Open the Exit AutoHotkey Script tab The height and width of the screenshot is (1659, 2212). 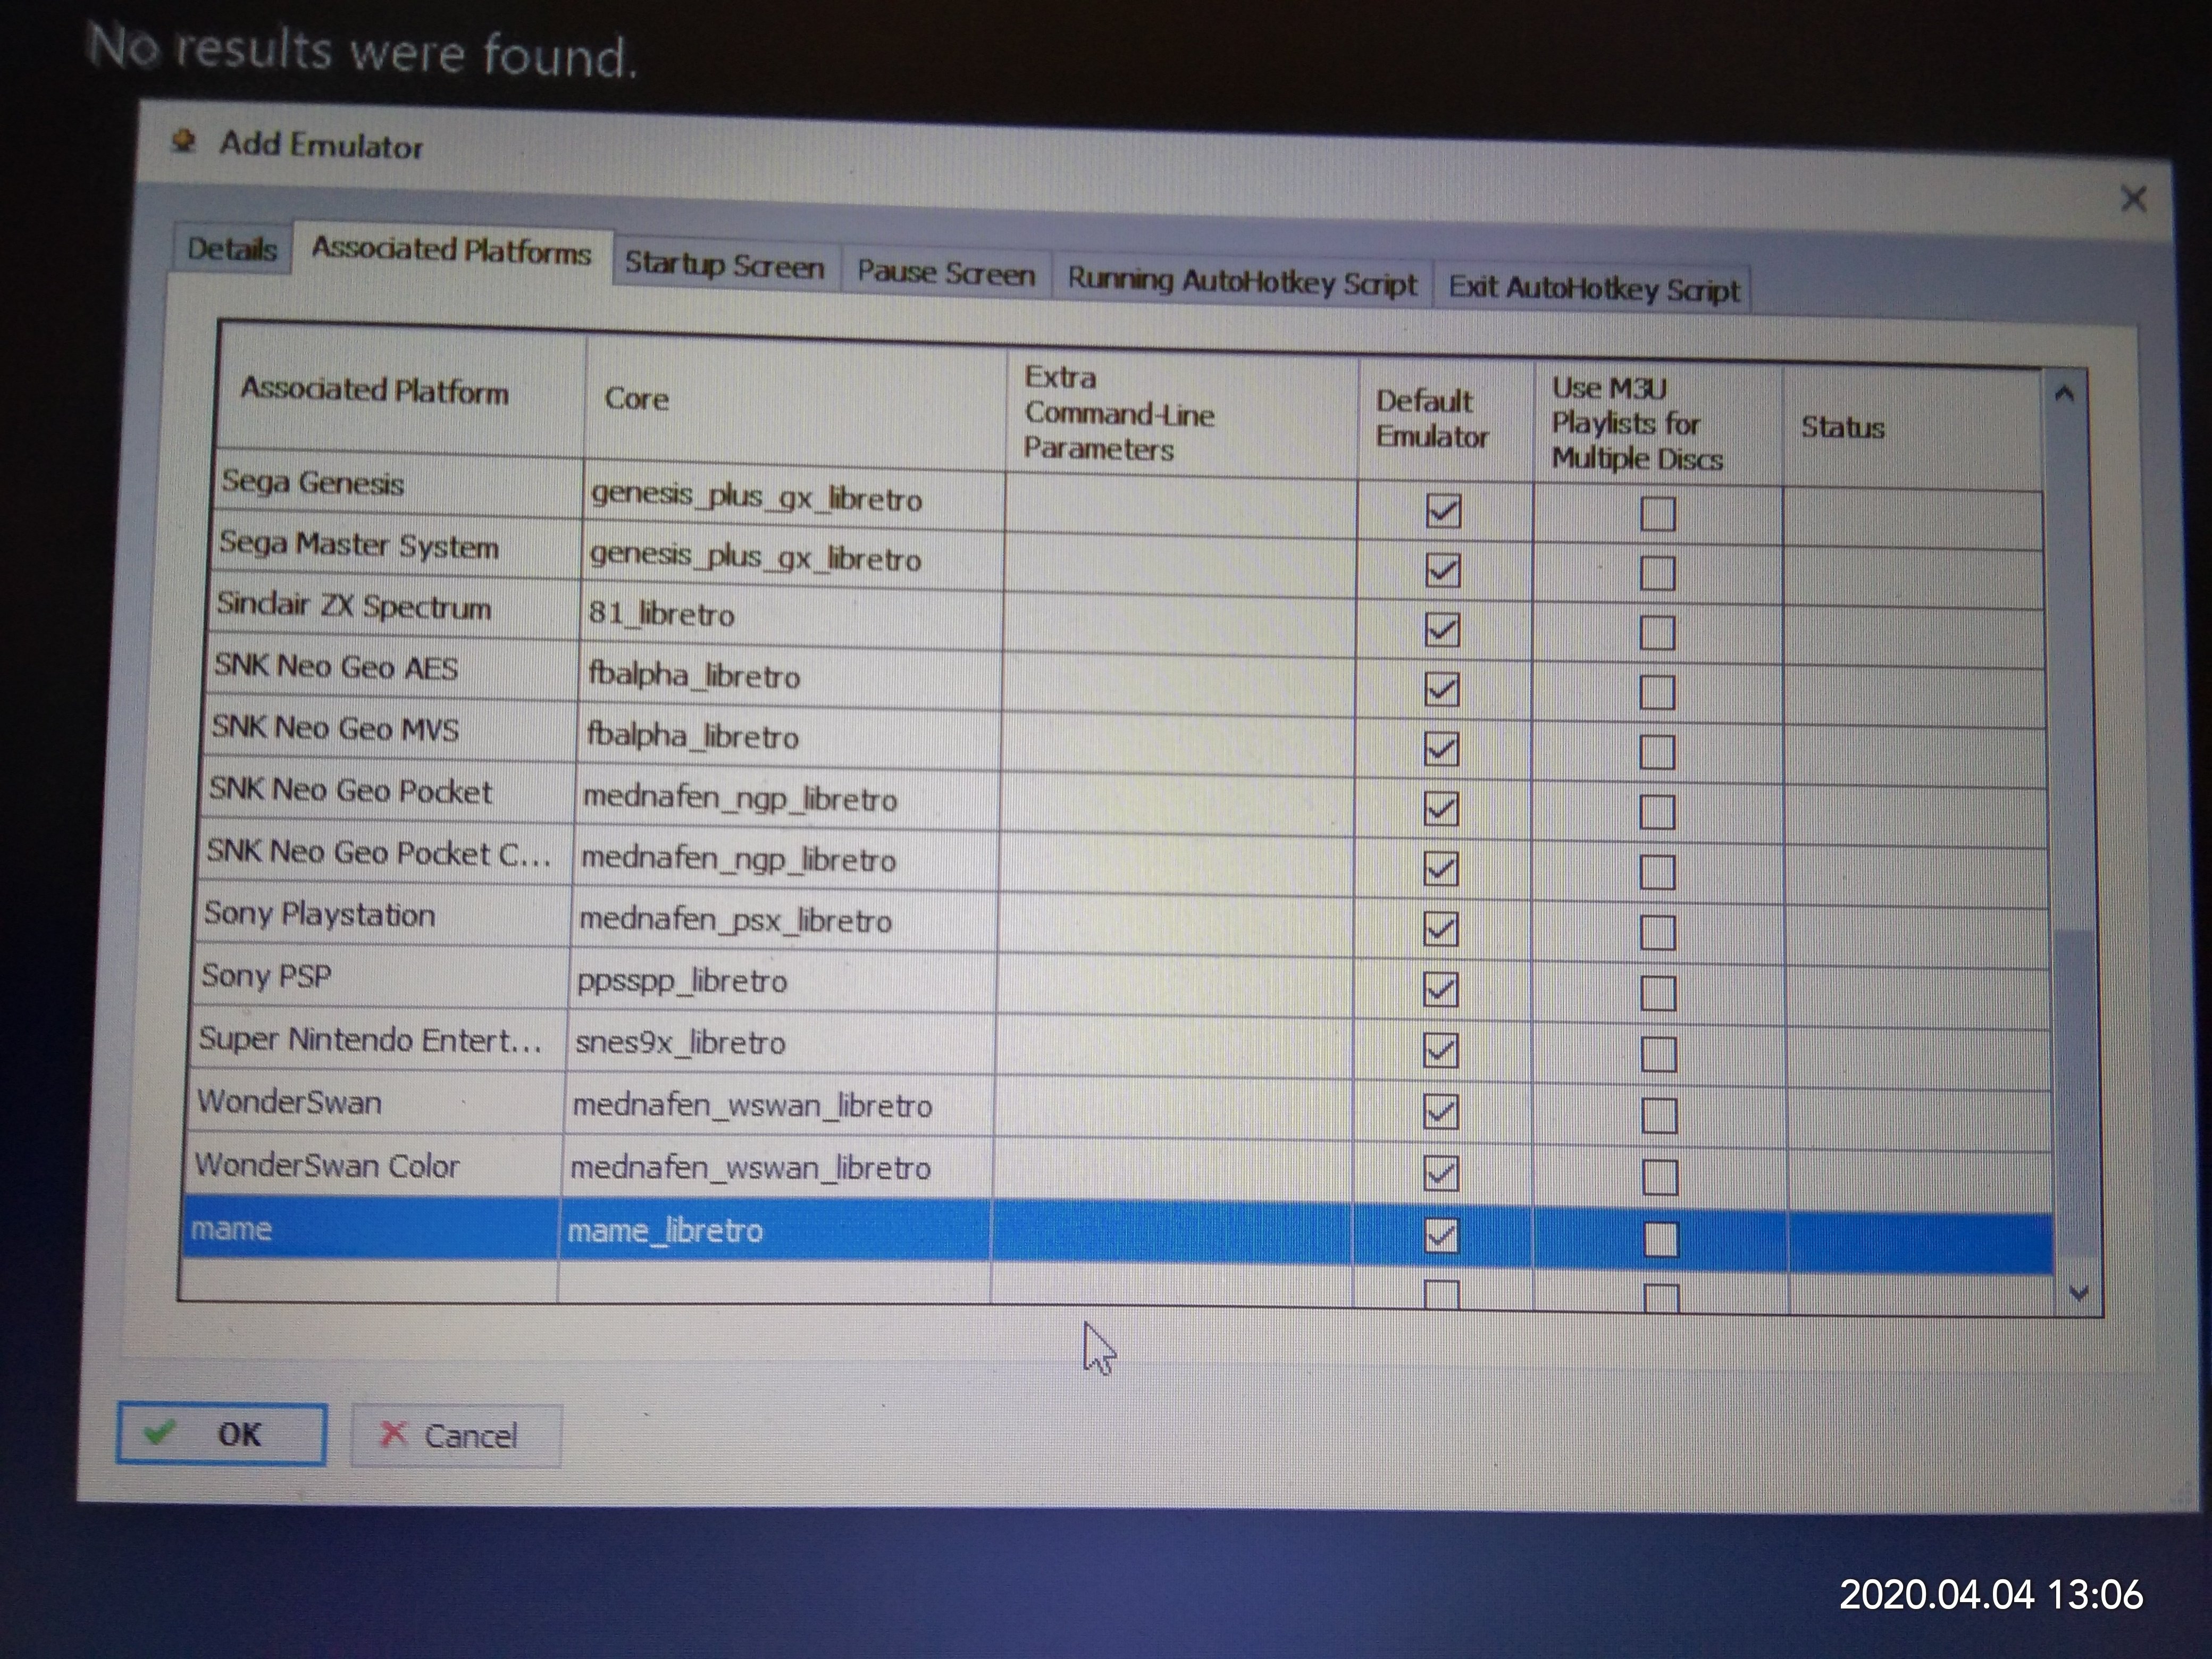1593,290
